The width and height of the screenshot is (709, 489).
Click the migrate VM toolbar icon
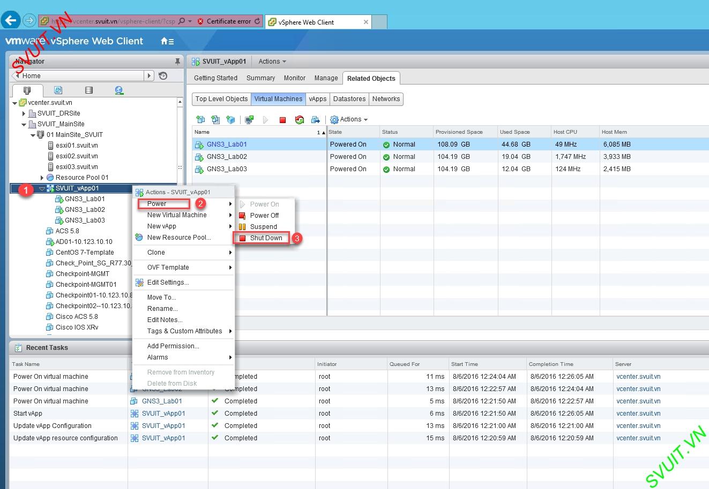[315, 119]
